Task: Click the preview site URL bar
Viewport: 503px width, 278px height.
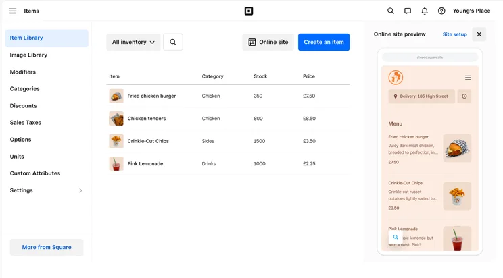Action: (x=430, y=57)
